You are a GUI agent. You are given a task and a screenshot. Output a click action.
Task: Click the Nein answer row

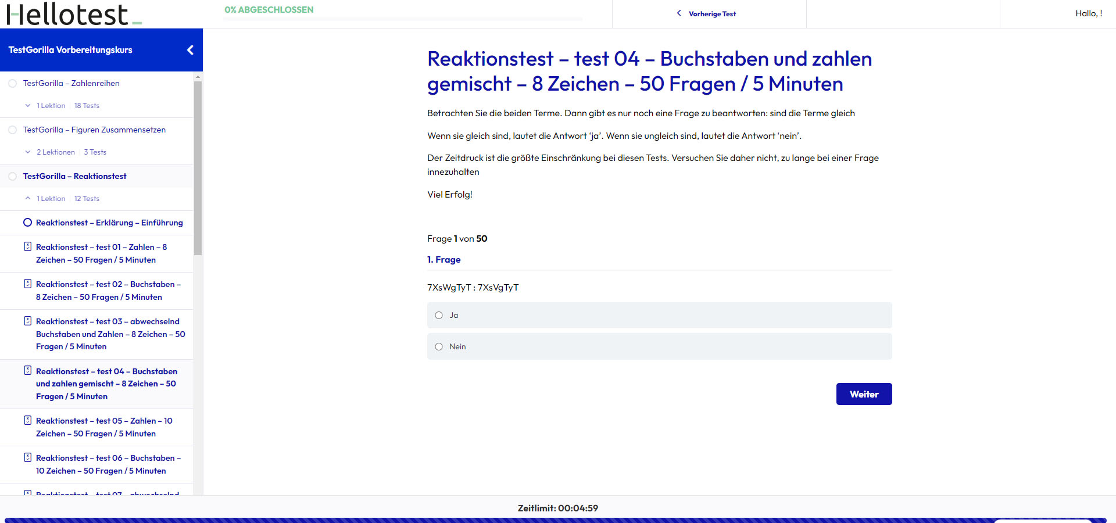point(659,347)
